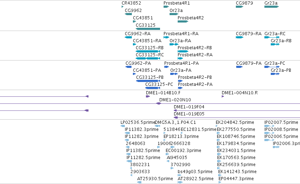Screen dimensions: 300x184
Task: Select the CG43851 gene label
Action: [143, 18]
